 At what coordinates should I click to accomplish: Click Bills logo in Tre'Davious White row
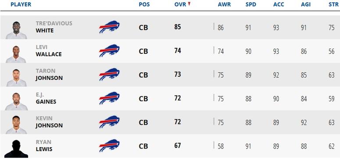[x=109, y=27]
